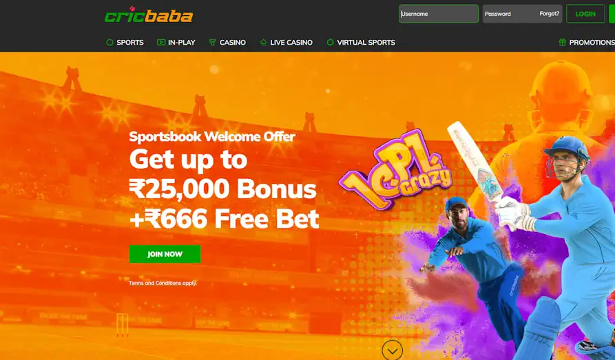615x360 pixels.
Task: Go to the IN-PLAY text label
Action: 182,43
